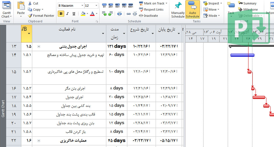The height and width of the screenshot is (147, 274).
Task: Set task to 100% complete
Action: tap(130, 5)
